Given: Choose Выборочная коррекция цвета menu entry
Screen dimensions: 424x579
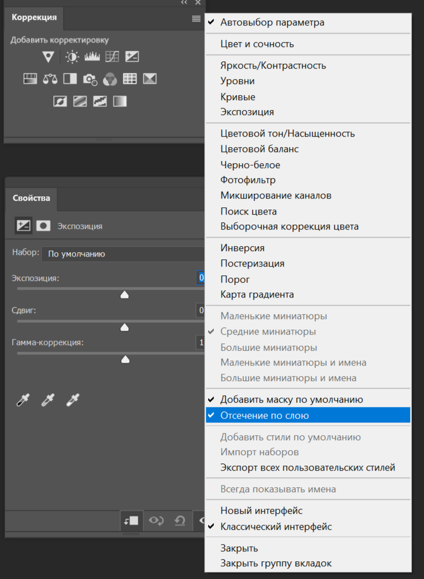Looking at the screenshot, I should click(x=308, y=226).
